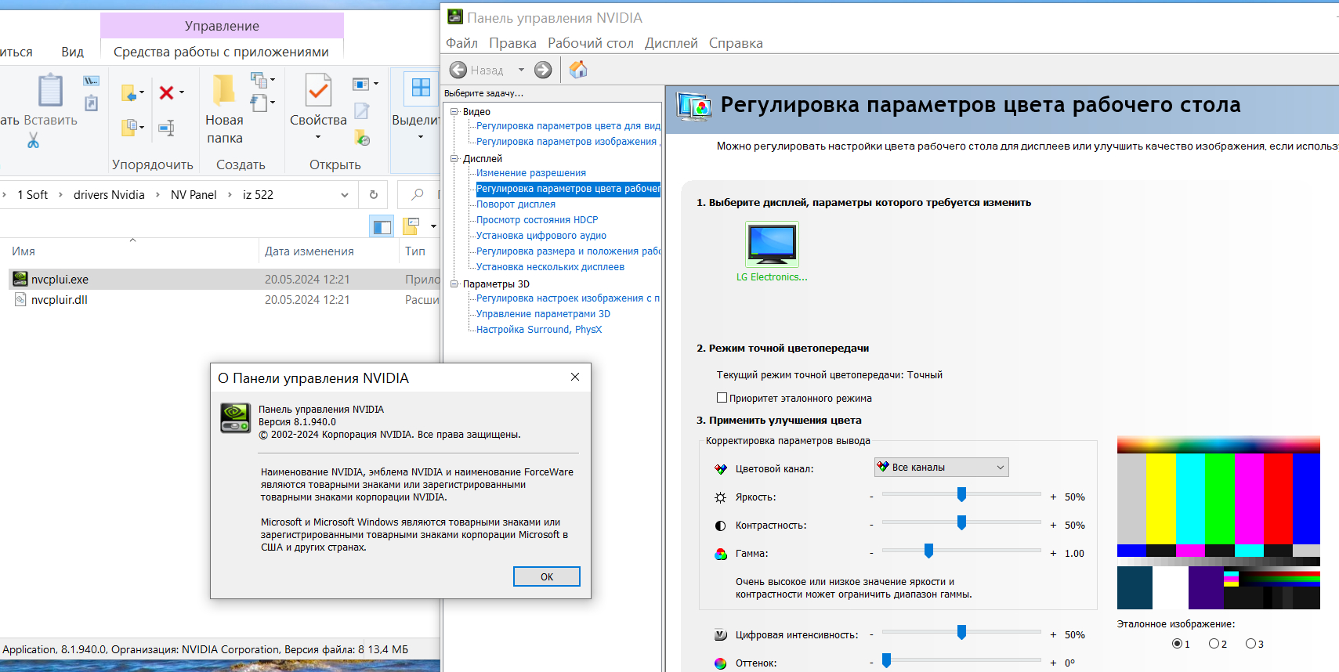Click the Гамма slider thumb
The height and width of the screenshot is (672, 1339).
tap(928, 551)
